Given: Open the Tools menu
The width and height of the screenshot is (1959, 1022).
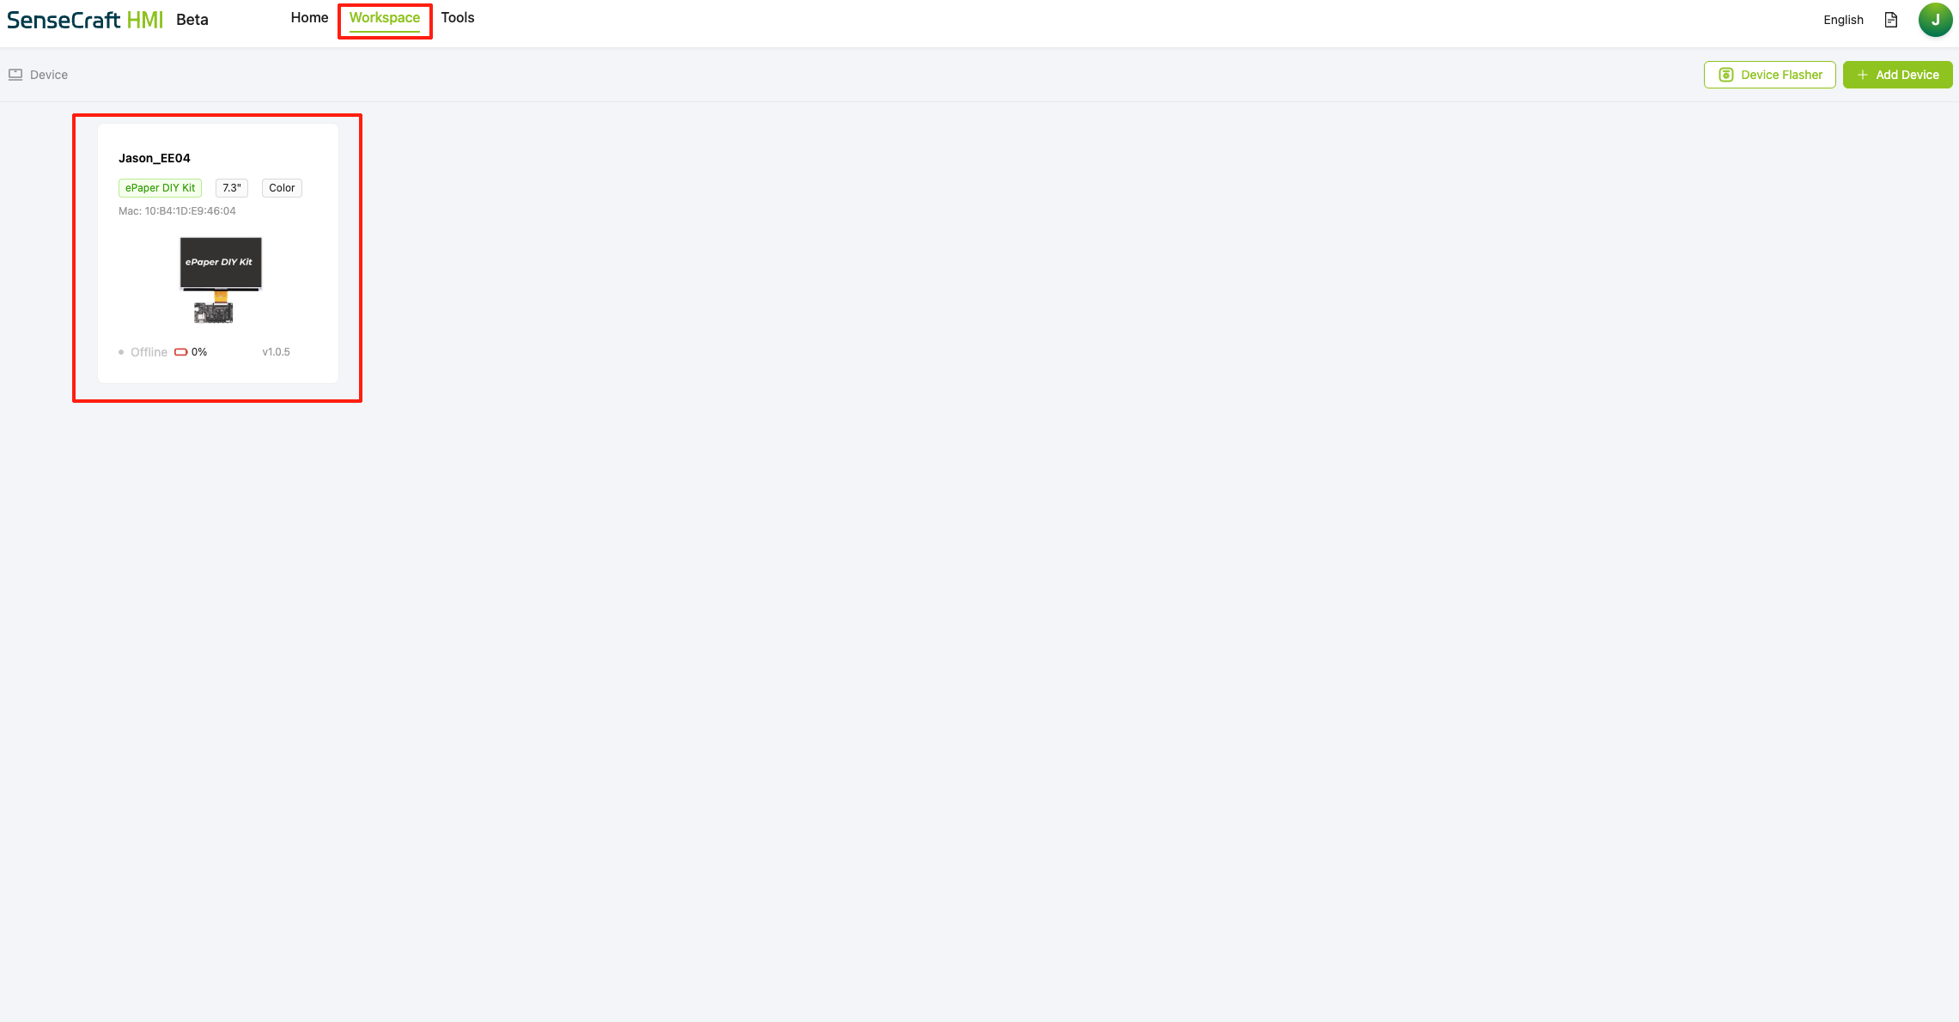Looking at the screenshot, I should pyautogui.click(x=458, y=18).
